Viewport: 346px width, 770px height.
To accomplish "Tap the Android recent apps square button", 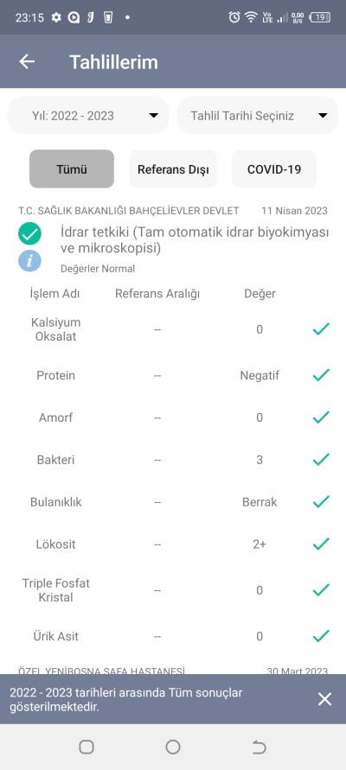I will pyautogui.click(x=86, y=747).
